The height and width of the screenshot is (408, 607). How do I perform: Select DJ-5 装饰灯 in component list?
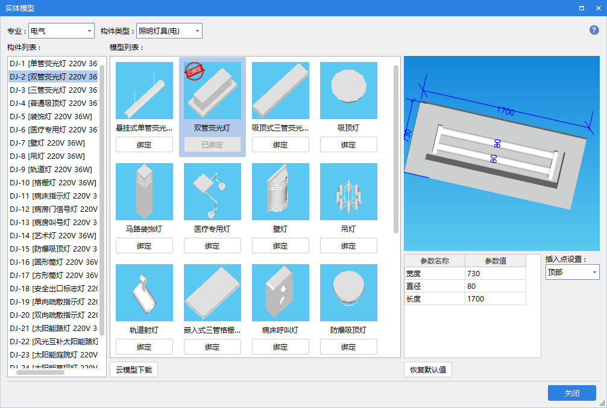(x=53, y=117)
